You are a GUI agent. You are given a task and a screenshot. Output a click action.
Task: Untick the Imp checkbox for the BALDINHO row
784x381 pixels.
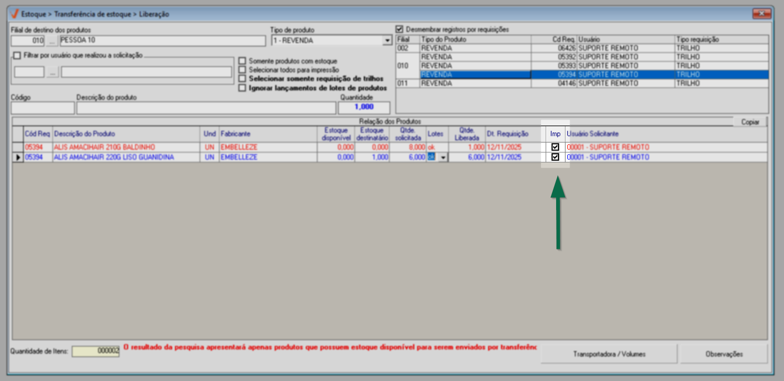[555, 147]
